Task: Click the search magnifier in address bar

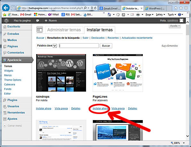Action: (x=85, y=8)
